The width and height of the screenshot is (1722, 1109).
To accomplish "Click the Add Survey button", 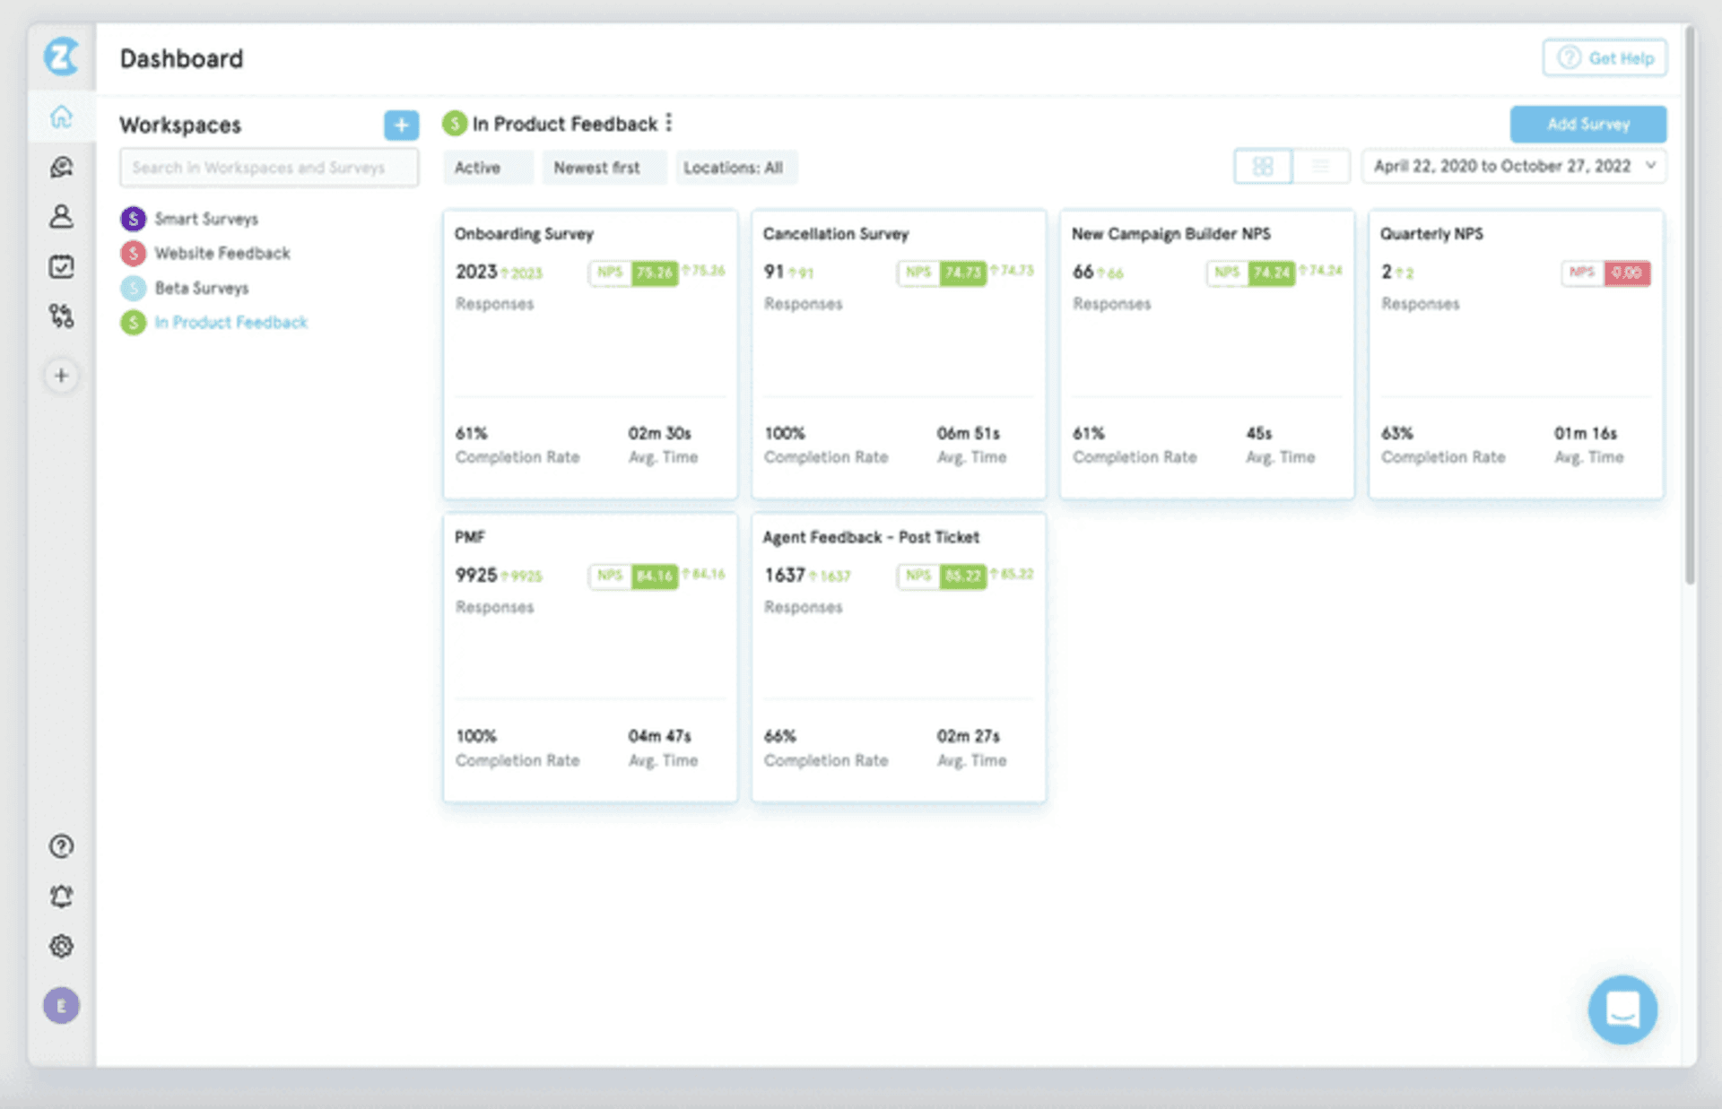I will coord(1587,124).
